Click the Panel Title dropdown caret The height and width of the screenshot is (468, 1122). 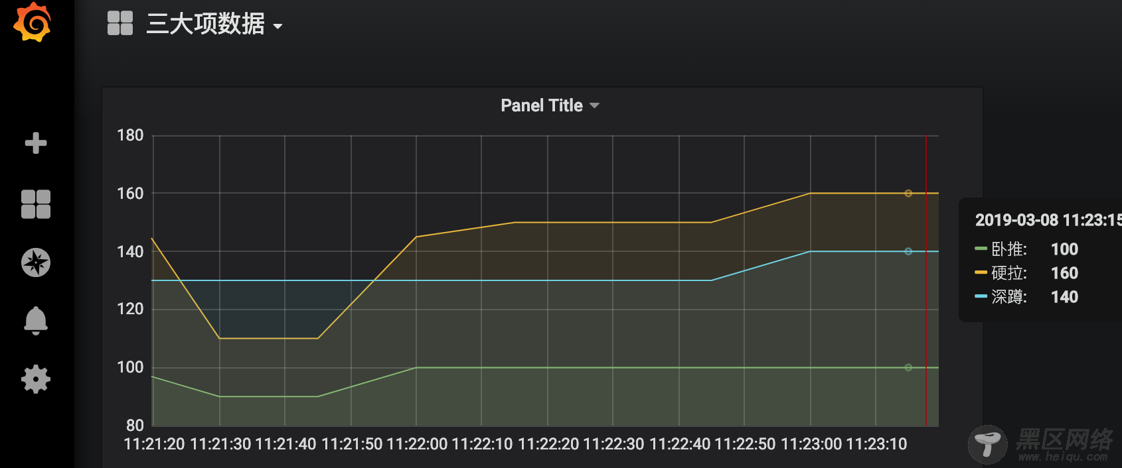tap(594, 106)
